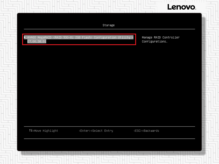Click 'Manage RAID Controller Configurations.' help text
219x164 pixels.
[x=161, y=39]
